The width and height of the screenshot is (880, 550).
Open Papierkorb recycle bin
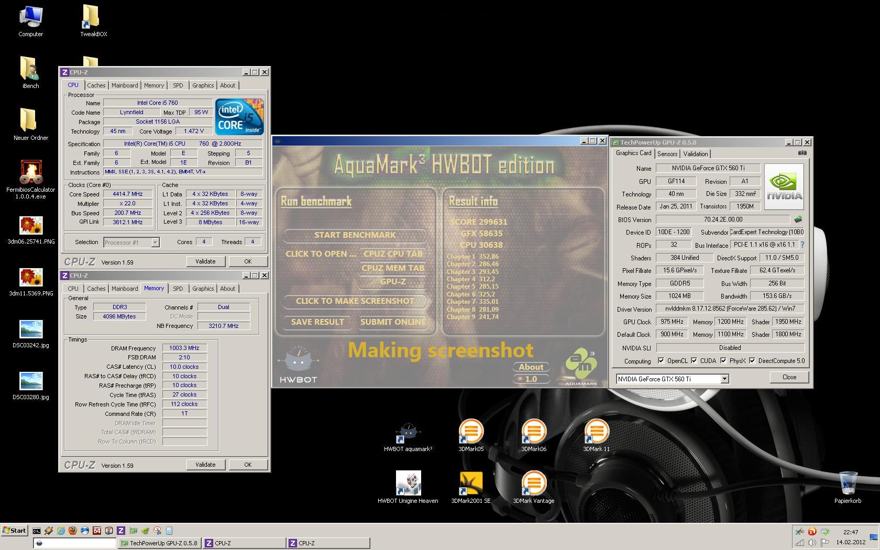coord(848,488)
